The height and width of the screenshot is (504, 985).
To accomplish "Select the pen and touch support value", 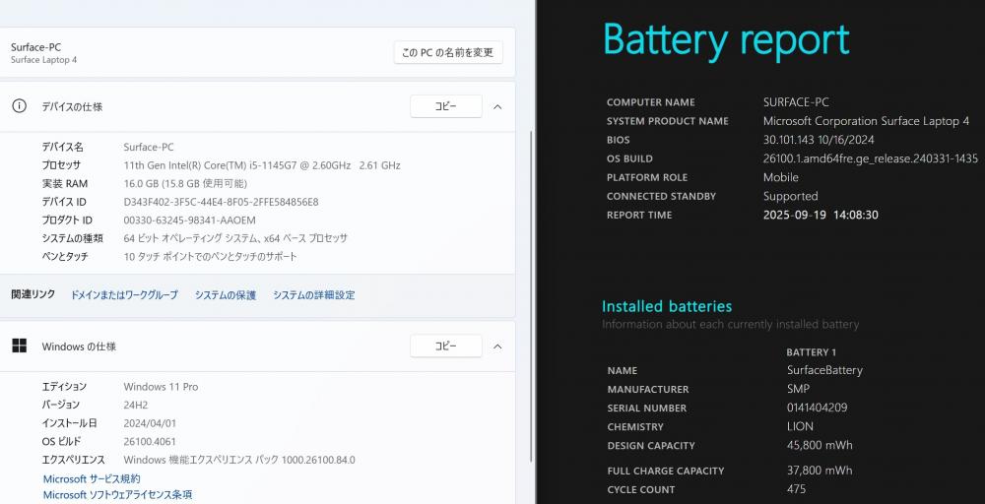I will pos(211,257).
